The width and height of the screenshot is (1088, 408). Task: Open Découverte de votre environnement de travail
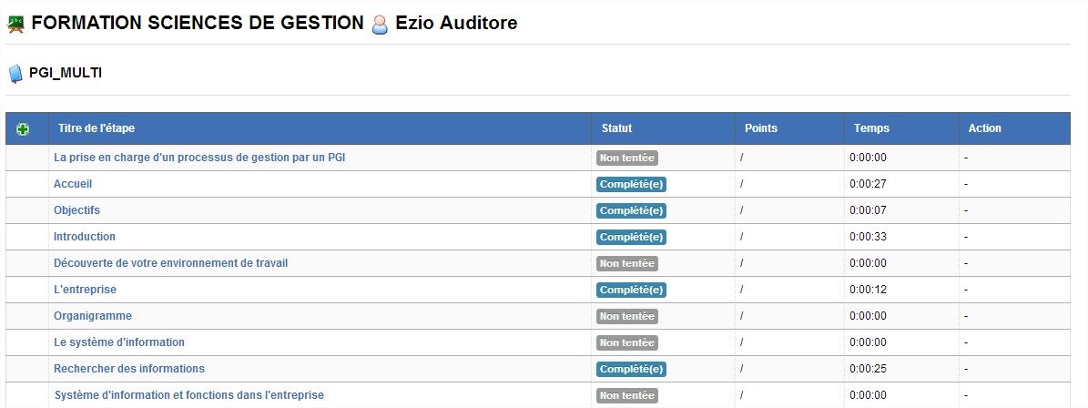pos(170,263)
